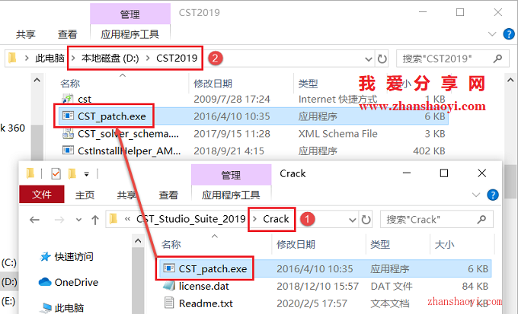518x314 pixels.
Task: Click the scroll-up arrow of the CST2019 navigation pane
Action: pyautogui.click(x=37, y=80)
